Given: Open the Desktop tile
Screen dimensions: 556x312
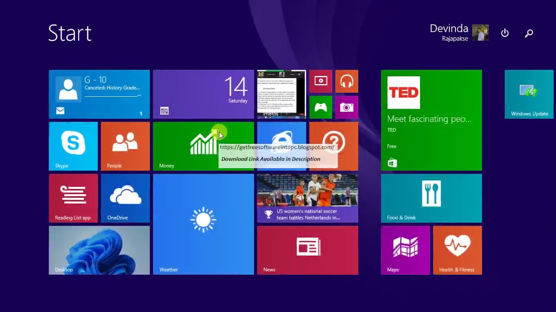Looking at the screenshot, I should [x=99, y=250].
